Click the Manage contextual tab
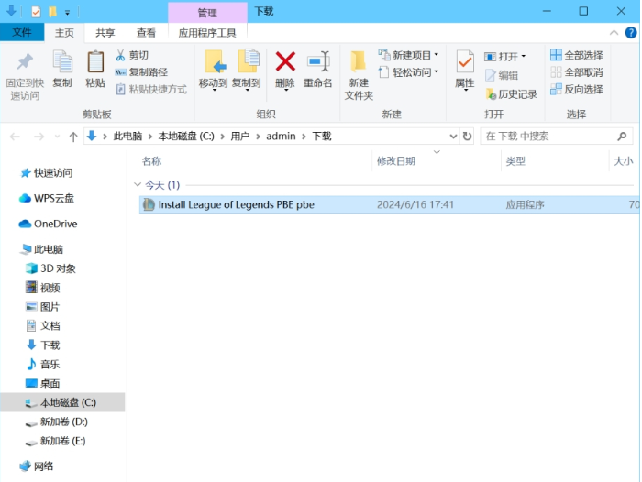The height and width of the screenshot is (482, 642). [x=207, y=13]
